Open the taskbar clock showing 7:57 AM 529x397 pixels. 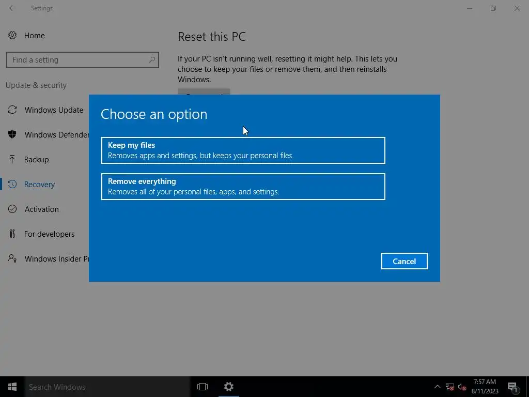485,387
